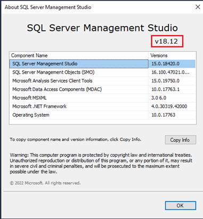Click the Copy Info instruction text

[76, 140]
